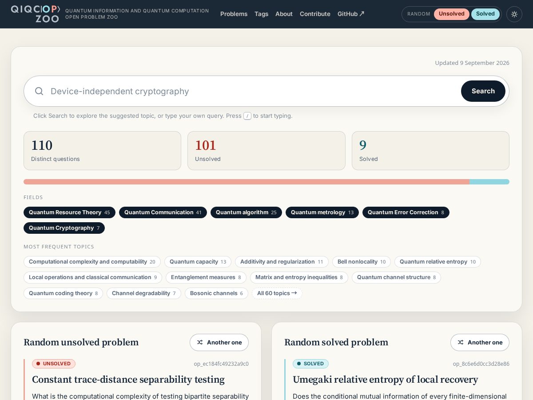This screenshot has width=533, height=400.
Task: Click the Random solved problem heading
Action: 336,342
